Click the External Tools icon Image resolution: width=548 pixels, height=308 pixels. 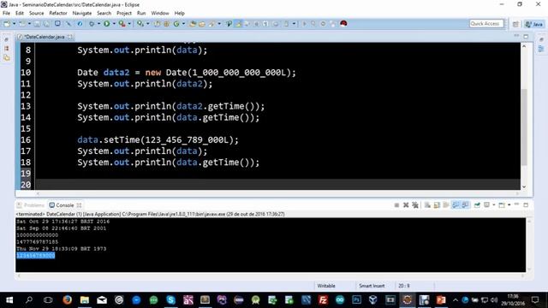click(140, 24)
